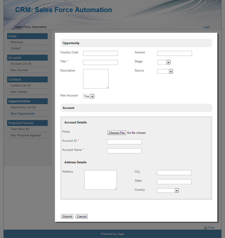
Task: Focus the State input field
Action: point(174,182)
